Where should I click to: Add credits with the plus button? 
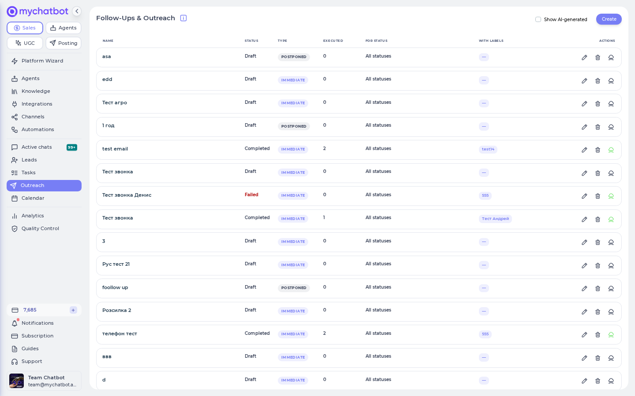(73, 310)
